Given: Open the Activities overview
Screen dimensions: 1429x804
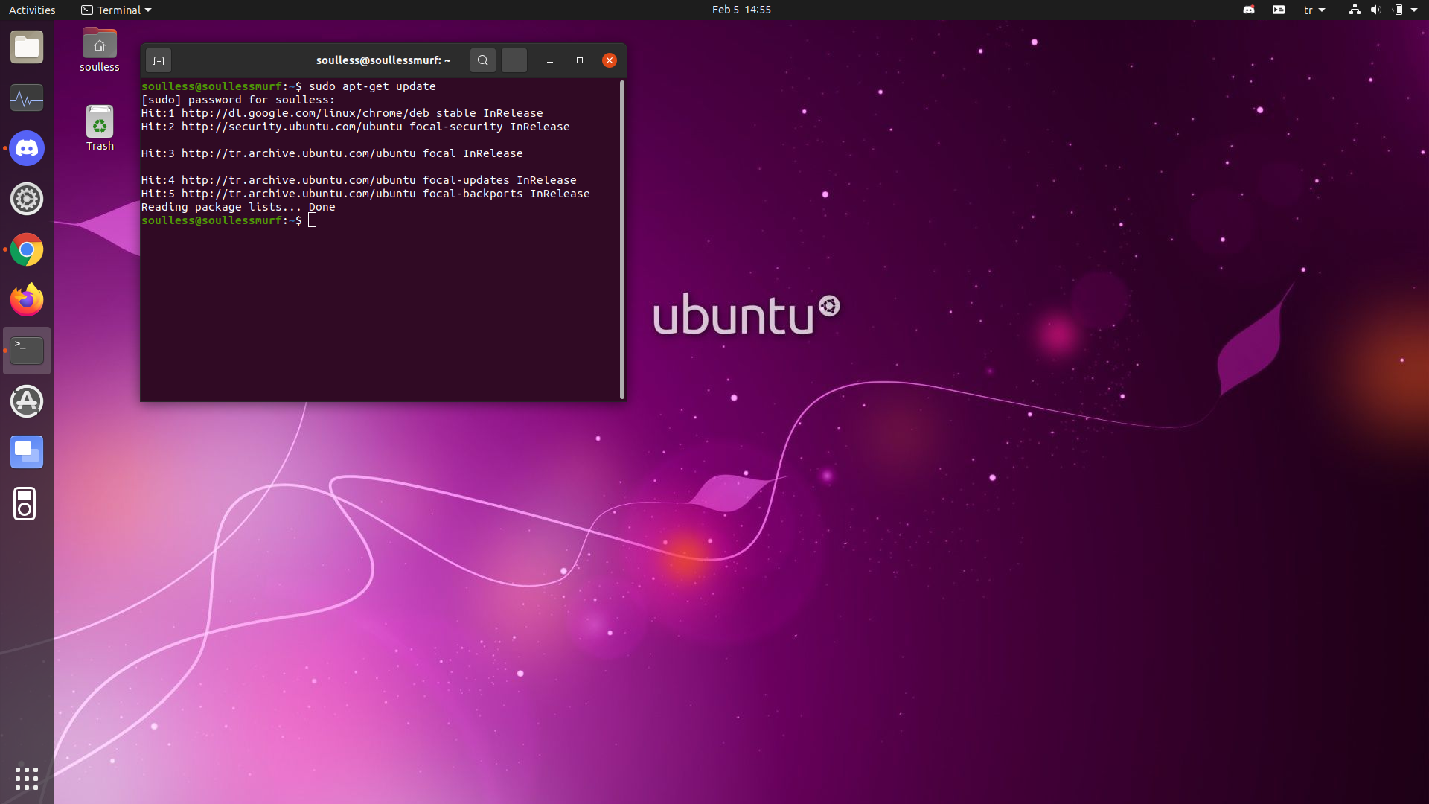Looking at the screenshot, I should [32, 10].
